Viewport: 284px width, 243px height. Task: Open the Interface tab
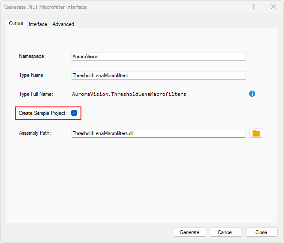click(x=38, y=24)
